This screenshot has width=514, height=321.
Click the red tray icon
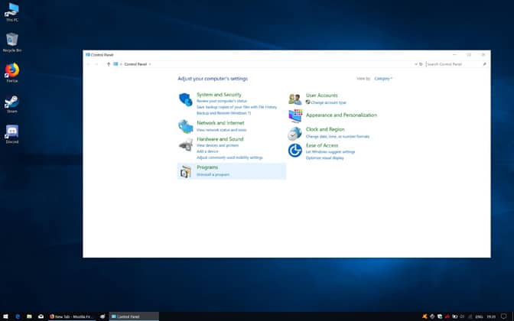pos(447,316)
